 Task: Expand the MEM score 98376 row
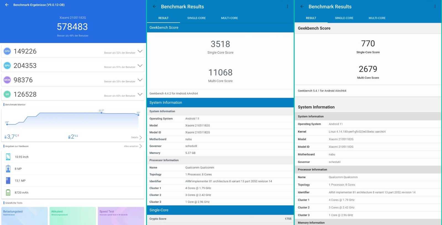[140, 80]
